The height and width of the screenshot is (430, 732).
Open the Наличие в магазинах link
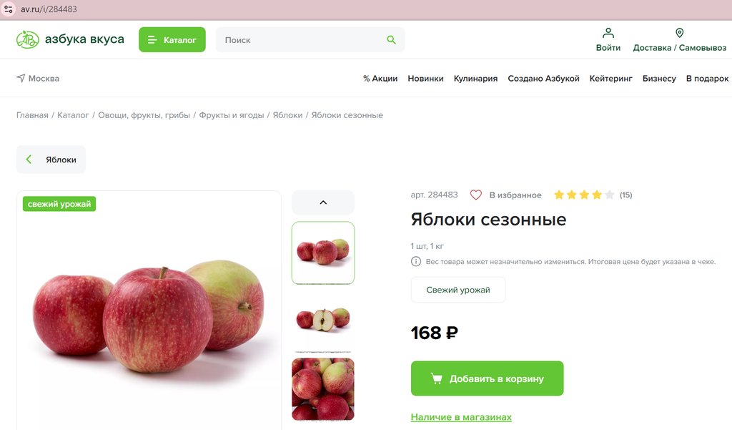[461, 417]
